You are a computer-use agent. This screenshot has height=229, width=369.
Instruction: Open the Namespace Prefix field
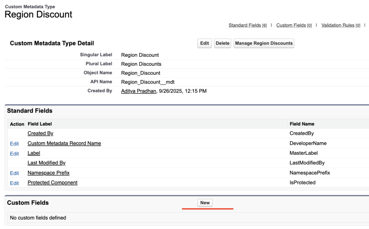[48, 173]
